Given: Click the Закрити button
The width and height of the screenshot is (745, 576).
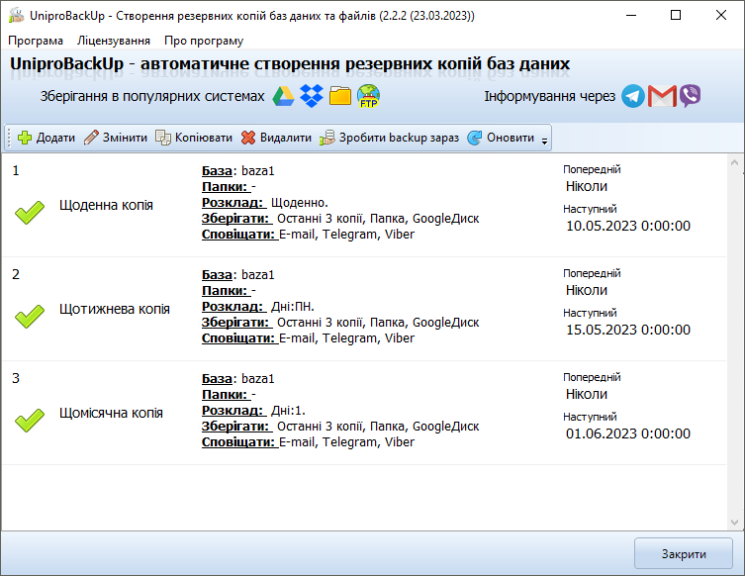Looking at the screenshot, I should click(x=684, y=553).
